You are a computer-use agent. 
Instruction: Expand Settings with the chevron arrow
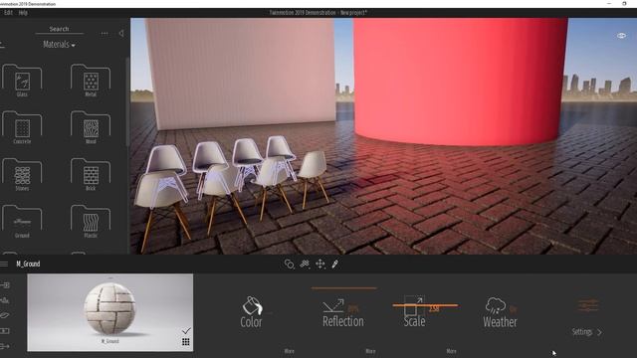click(599, 332)
